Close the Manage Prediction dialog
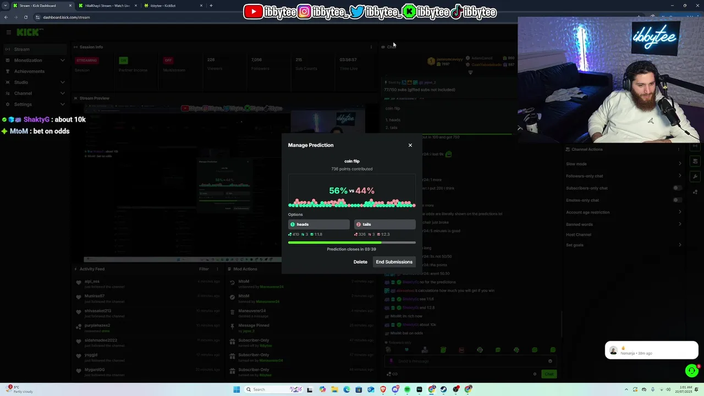This screenshot has width=704, height=396. pos(410,145)
